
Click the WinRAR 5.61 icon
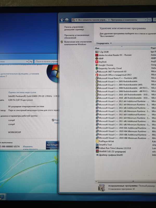pyautogui.click(x=97, y=151)
